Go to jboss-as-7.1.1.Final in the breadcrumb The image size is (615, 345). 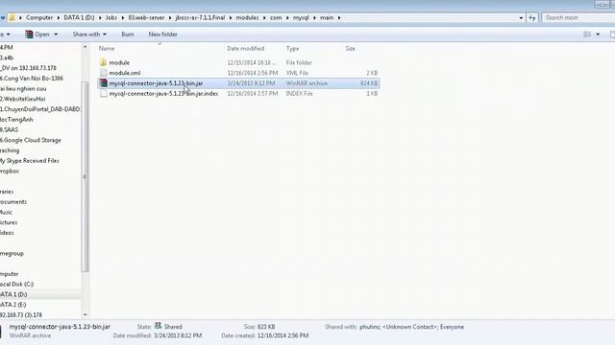200,18
